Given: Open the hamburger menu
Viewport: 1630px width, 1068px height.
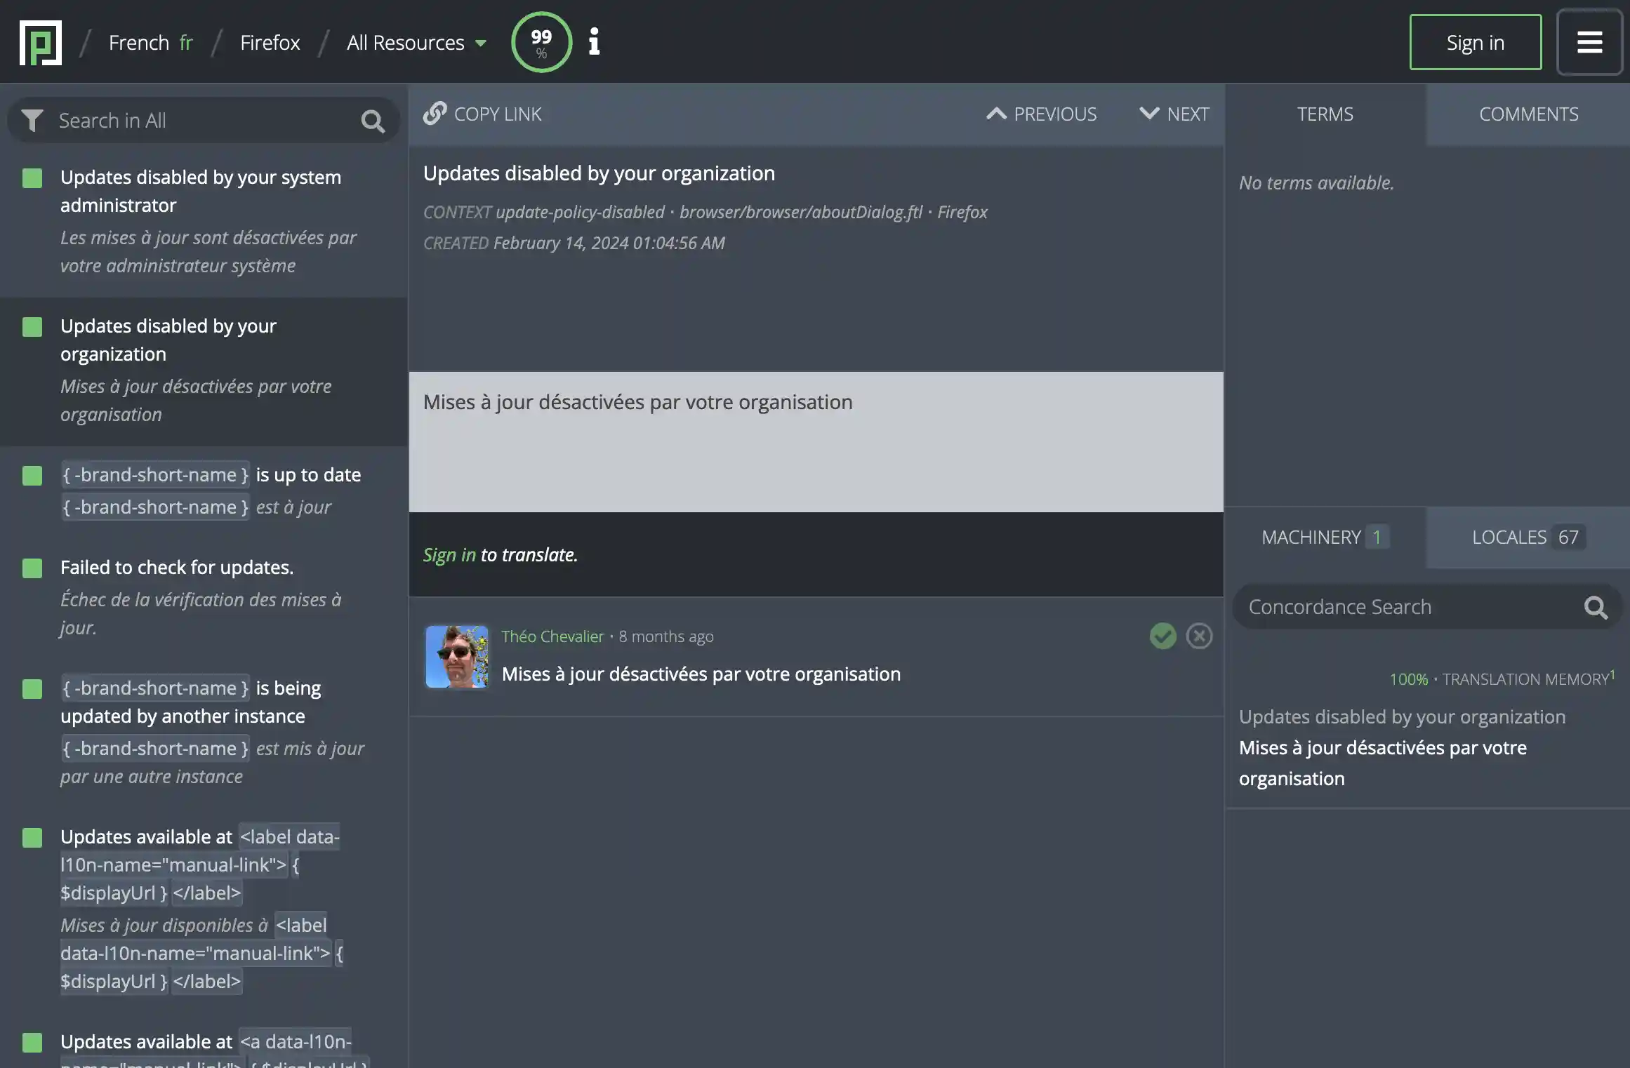Looking at the screenshot, I should pyautogui.click(x=1589, y=42).
